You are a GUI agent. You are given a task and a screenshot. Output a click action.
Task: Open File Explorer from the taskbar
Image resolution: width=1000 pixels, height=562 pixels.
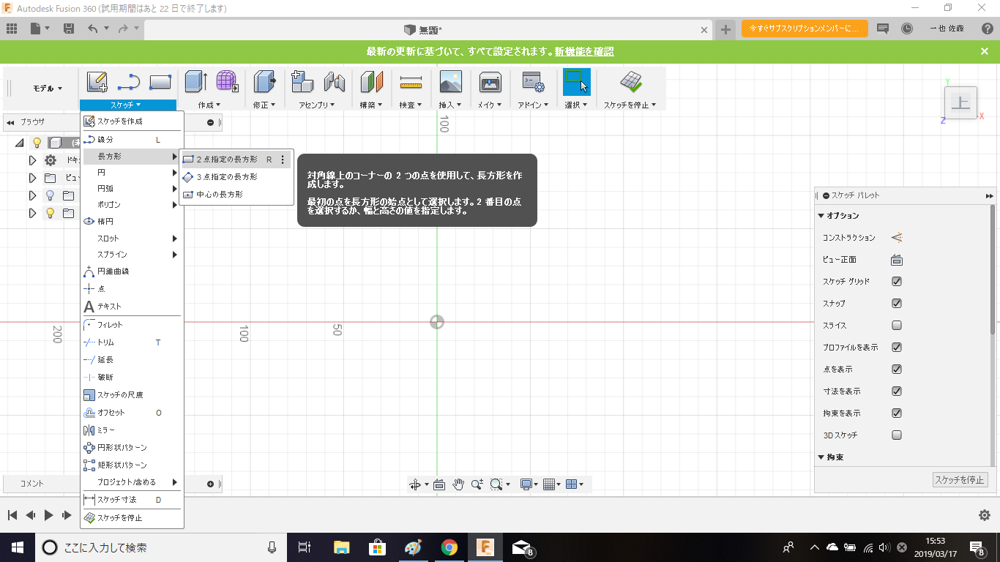coord(341,547)
